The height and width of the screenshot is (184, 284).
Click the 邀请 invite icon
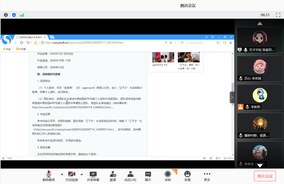(113, 176)
